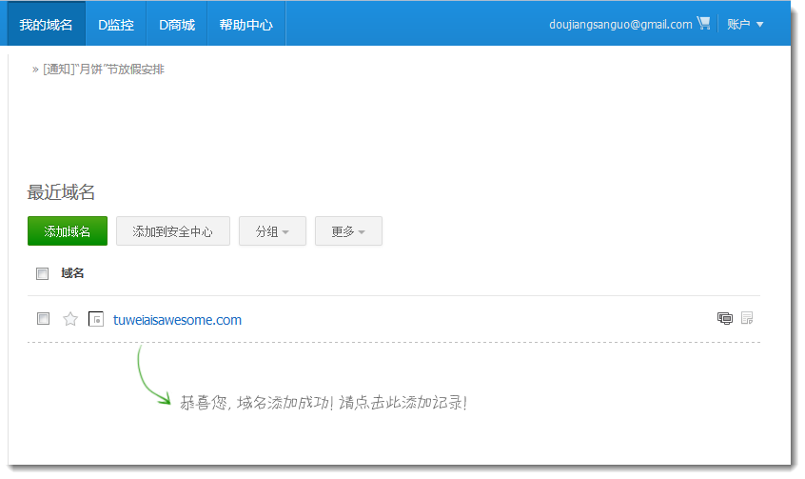Go to the D监控 tab
This screenshot has width=805, height=479.
116,25
